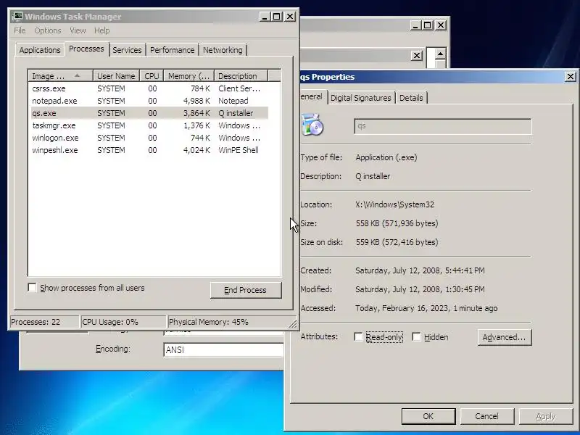Viewport: 580px width, 435px height.
Task: Click the qs file name field
Action: pyautogui.click(x=443, y=126)
